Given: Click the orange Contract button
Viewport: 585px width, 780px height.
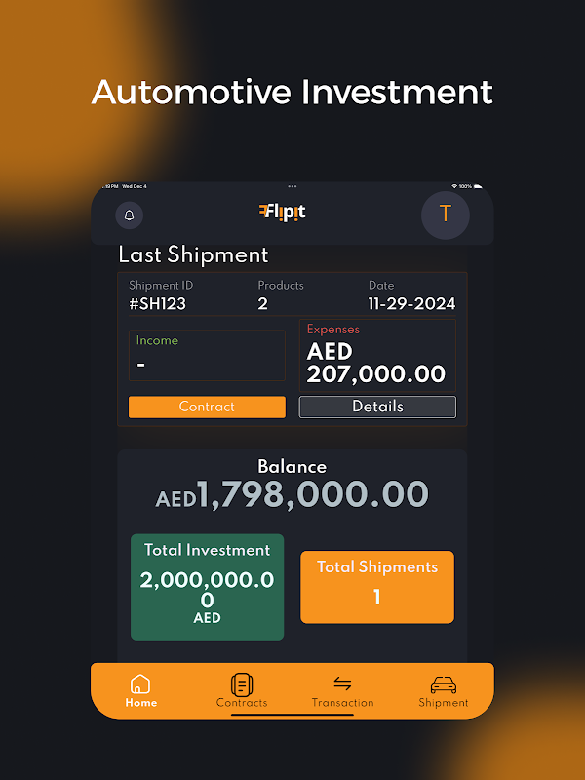Looking at the screenshot, I should pos(207,407).
